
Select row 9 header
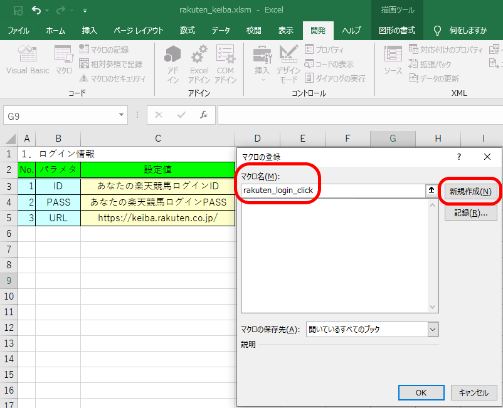pyautogui.click(x=9, y=281)
